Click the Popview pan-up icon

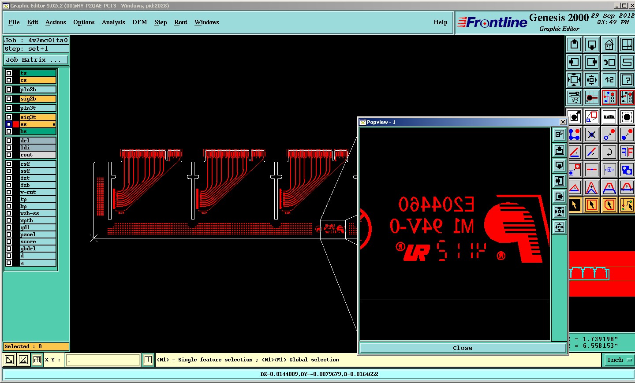pyautogui.click(x=559, y=150)
